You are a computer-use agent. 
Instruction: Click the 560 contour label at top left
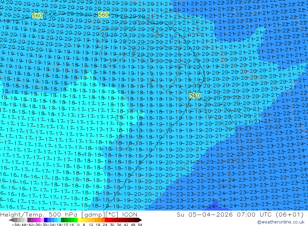pos(37,16)
